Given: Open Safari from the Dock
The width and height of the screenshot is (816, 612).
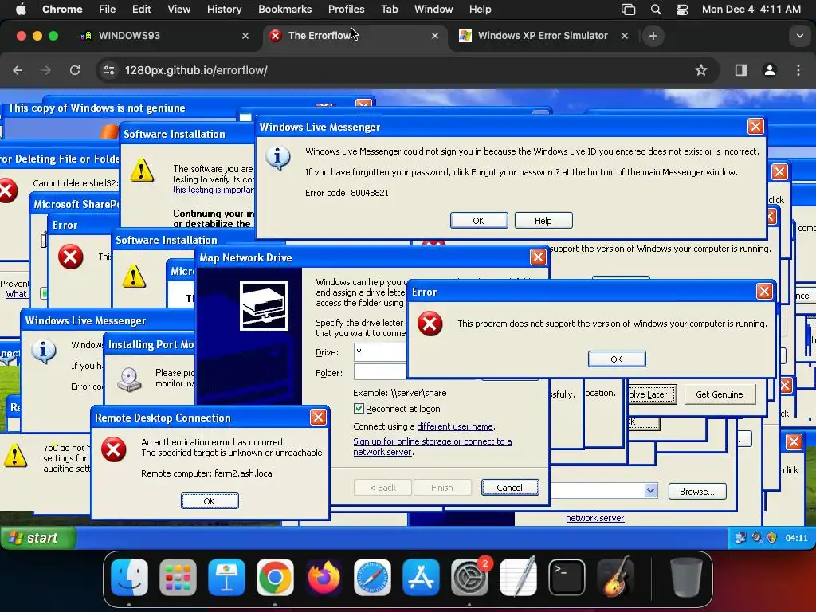Looking at the screenshot, I should 372,577.
